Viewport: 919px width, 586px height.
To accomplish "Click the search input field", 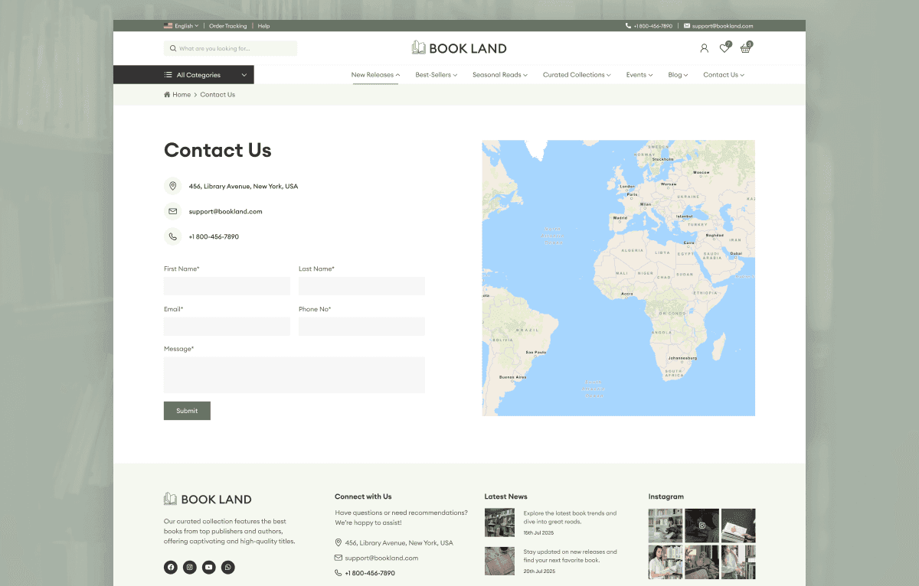I will [231, 48].
